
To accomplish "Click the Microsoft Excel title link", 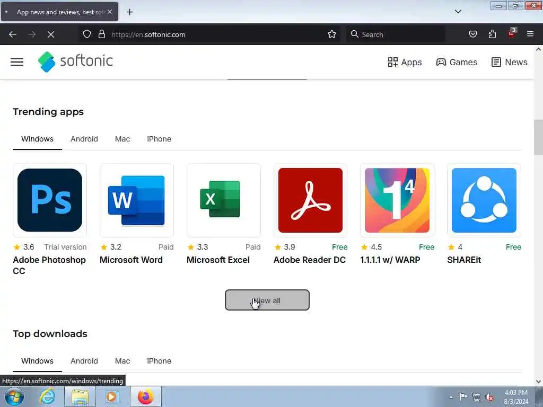I will (218, 260).
